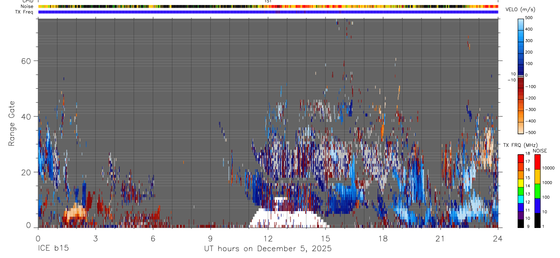Select the -300 tick on velocity scale
This screenshot has width=560, height=258.
(529, 110)
